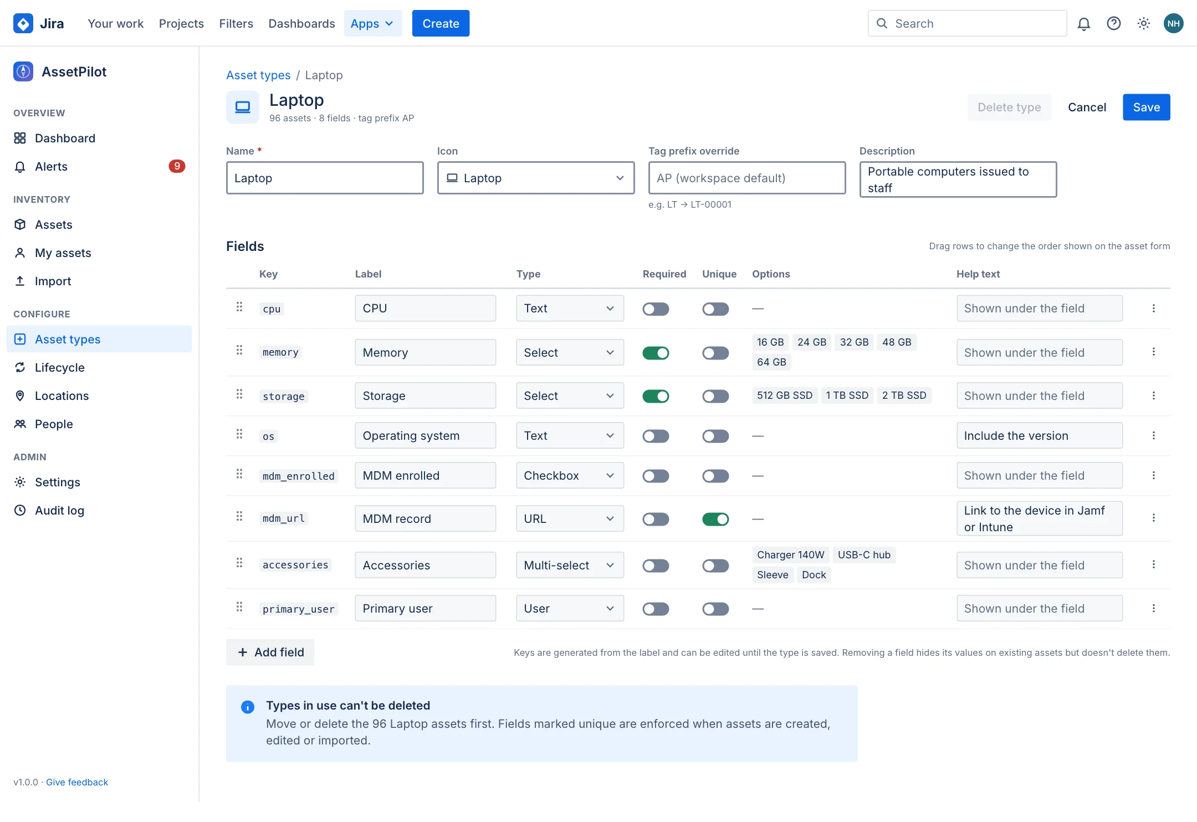
Task: Click the AssetPilot compass logo
Action: tap(23, 71)
